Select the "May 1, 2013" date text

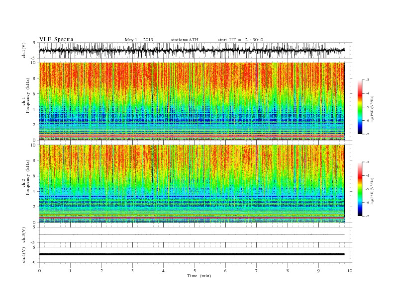click(139, 40)
